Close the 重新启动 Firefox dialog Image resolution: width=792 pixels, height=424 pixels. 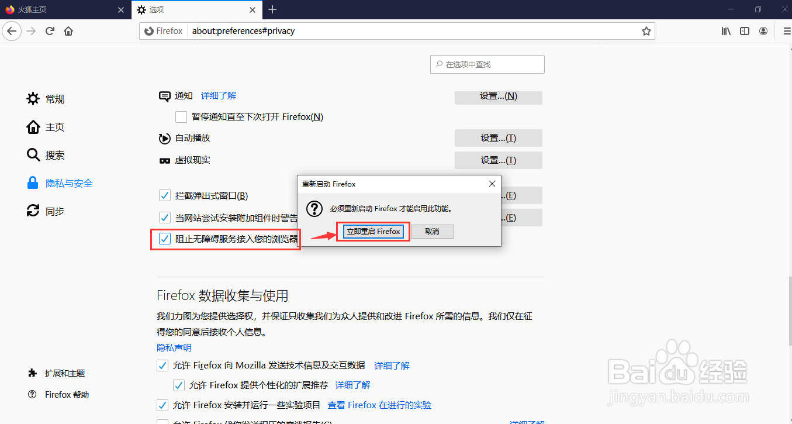coord(492,184)
